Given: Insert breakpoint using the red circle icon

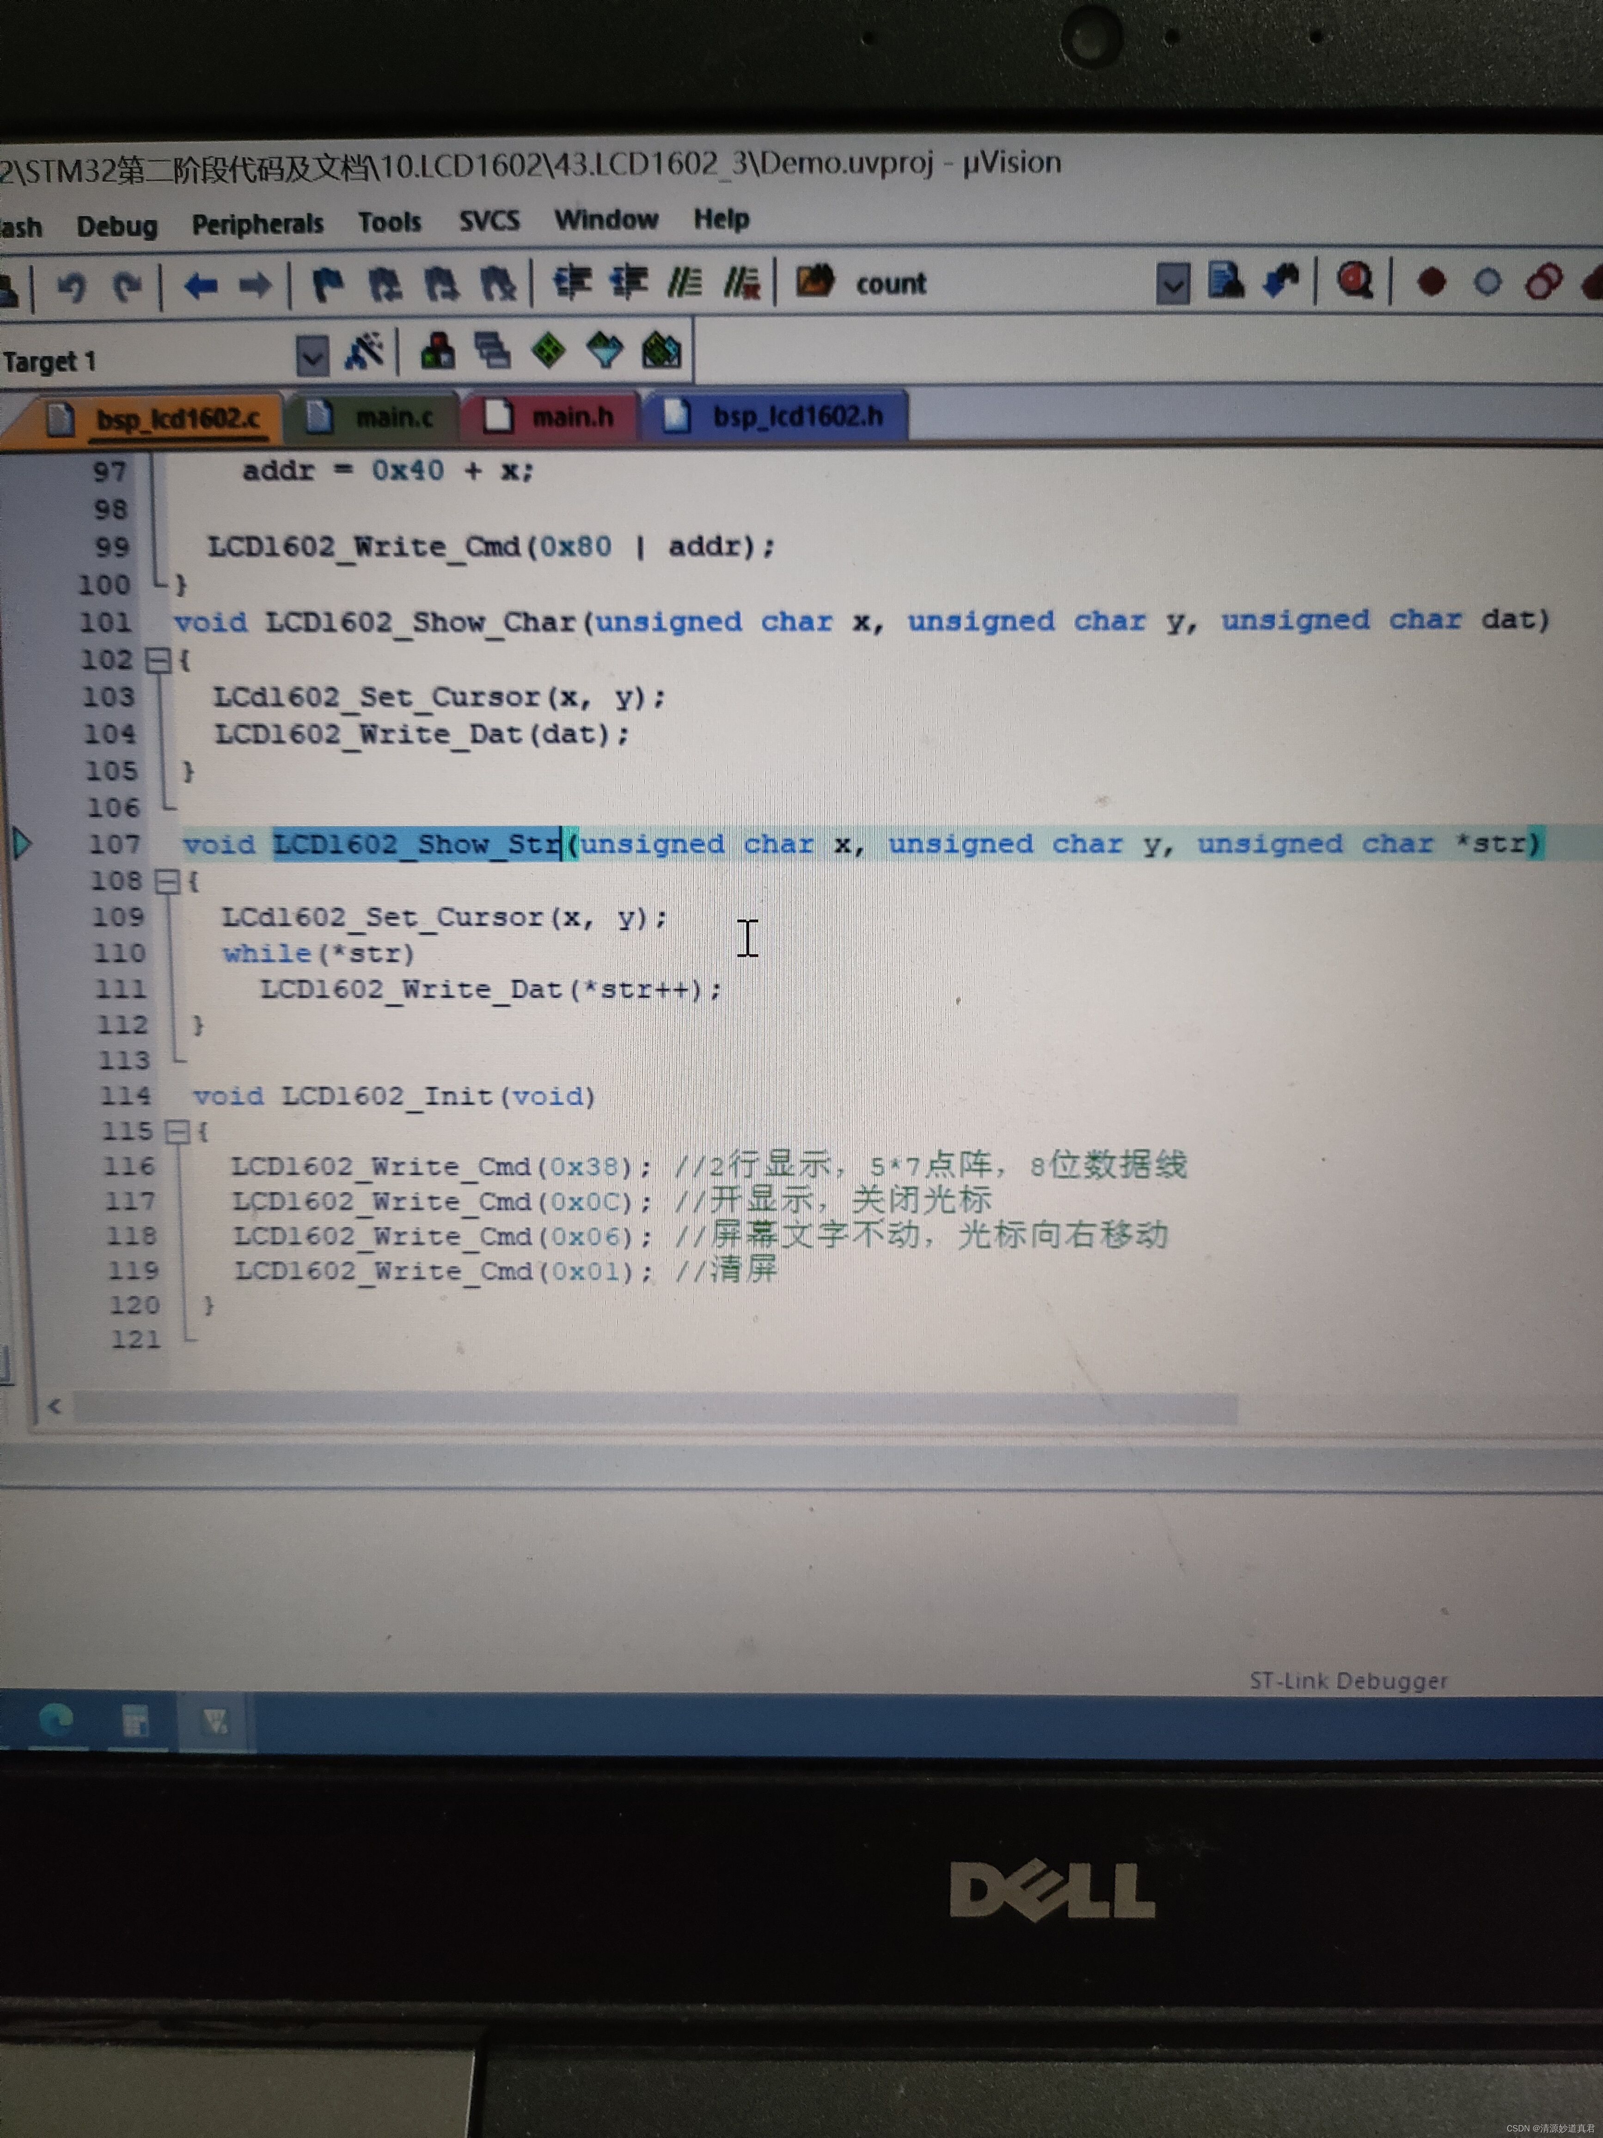Looking at the screenshot, I should (x=1431, y=281).
